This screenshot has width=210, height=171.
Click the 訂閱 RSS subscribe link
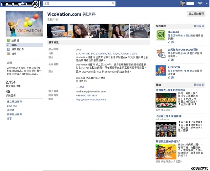[12, 106]
